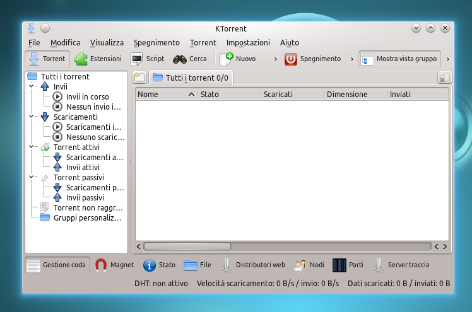The width and height of the screenshot is (472, 312).
Task: Collapse the Scaricamenti tree branch
Action: click(x=32, y=117)
